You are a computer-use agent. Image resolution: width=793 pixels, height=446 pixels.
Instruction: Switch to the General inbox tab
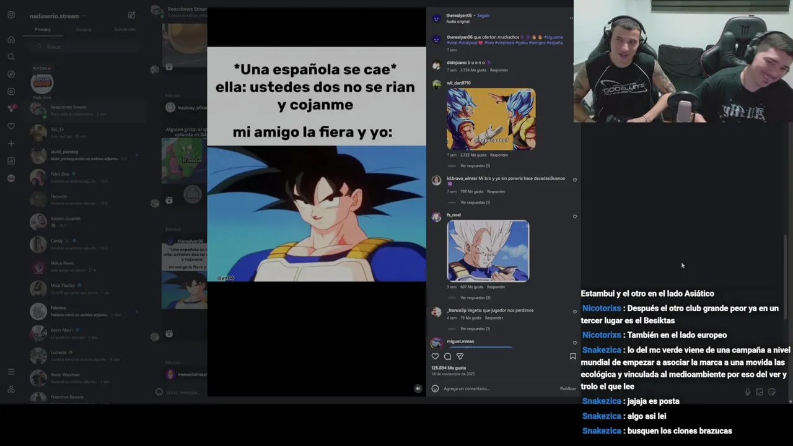(84, 29)
